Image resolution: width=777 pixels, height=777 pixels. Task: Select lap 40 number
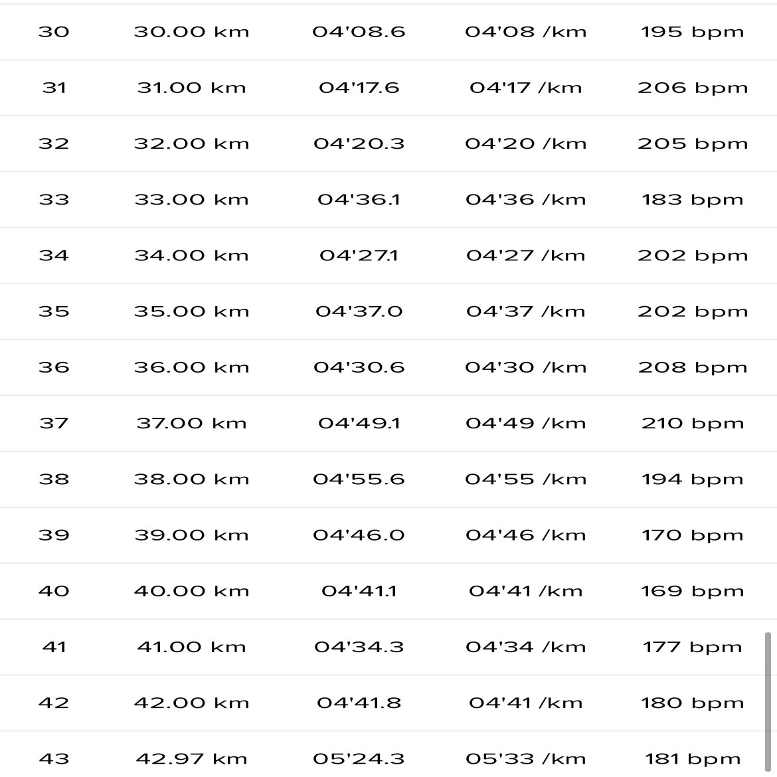pyautogui.click(x=54, y=591)
